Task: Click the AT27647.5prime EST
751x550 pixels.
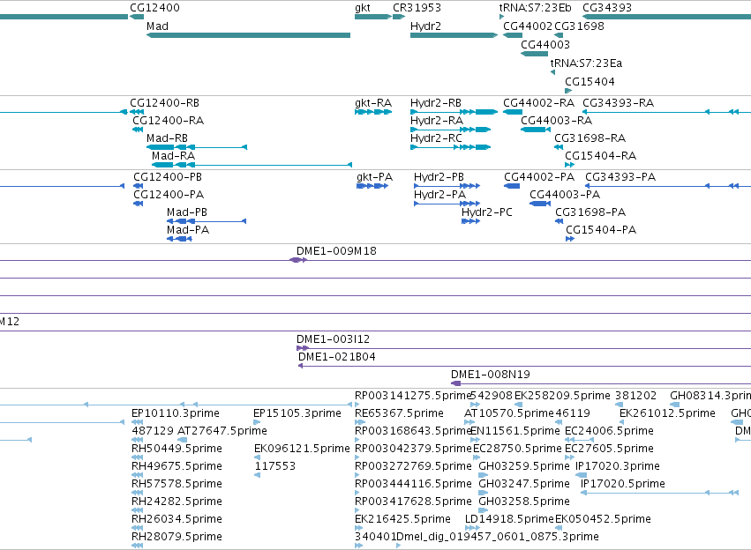Action: [182, 440]
